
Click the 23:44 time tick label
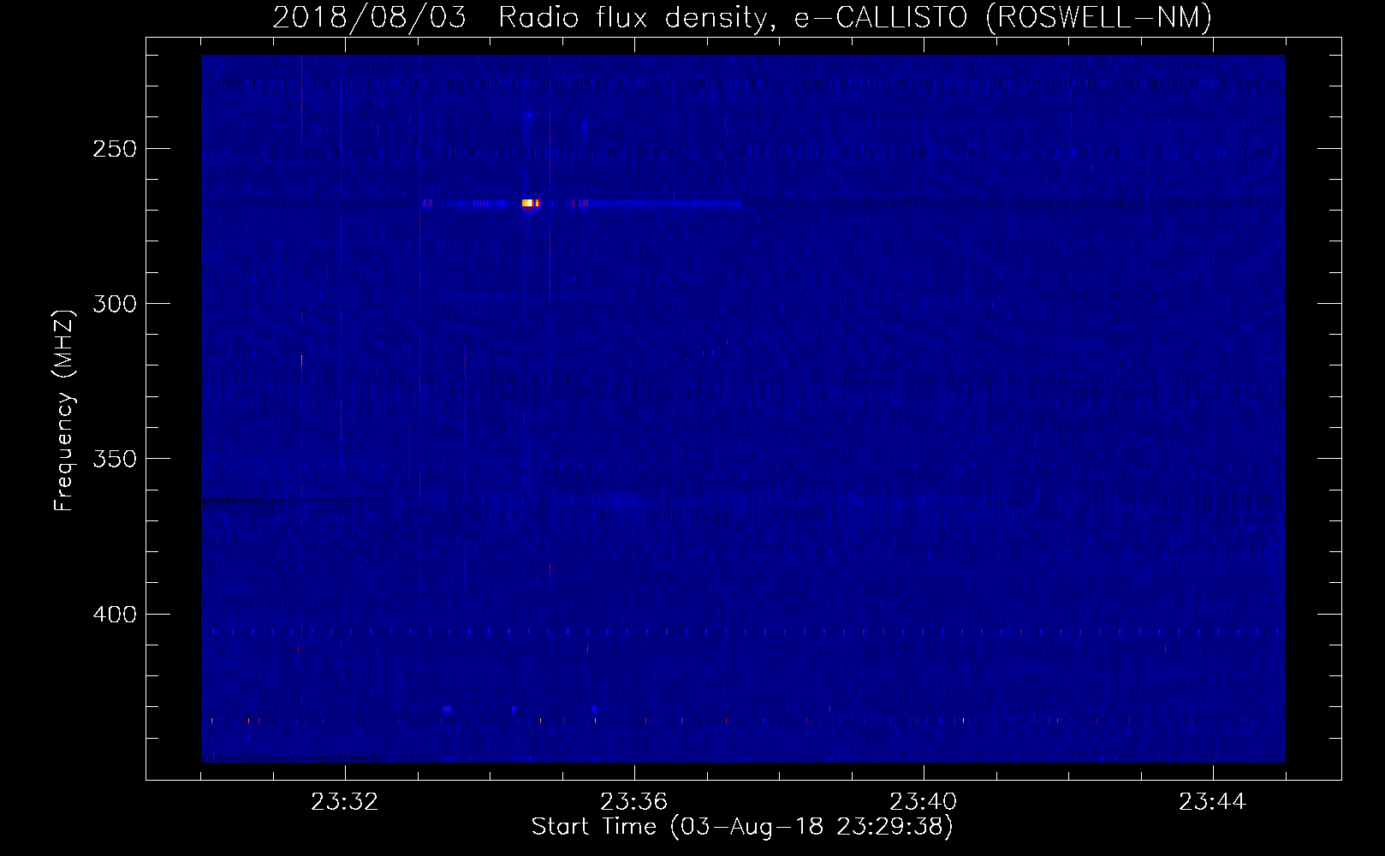click(1212, 802)
